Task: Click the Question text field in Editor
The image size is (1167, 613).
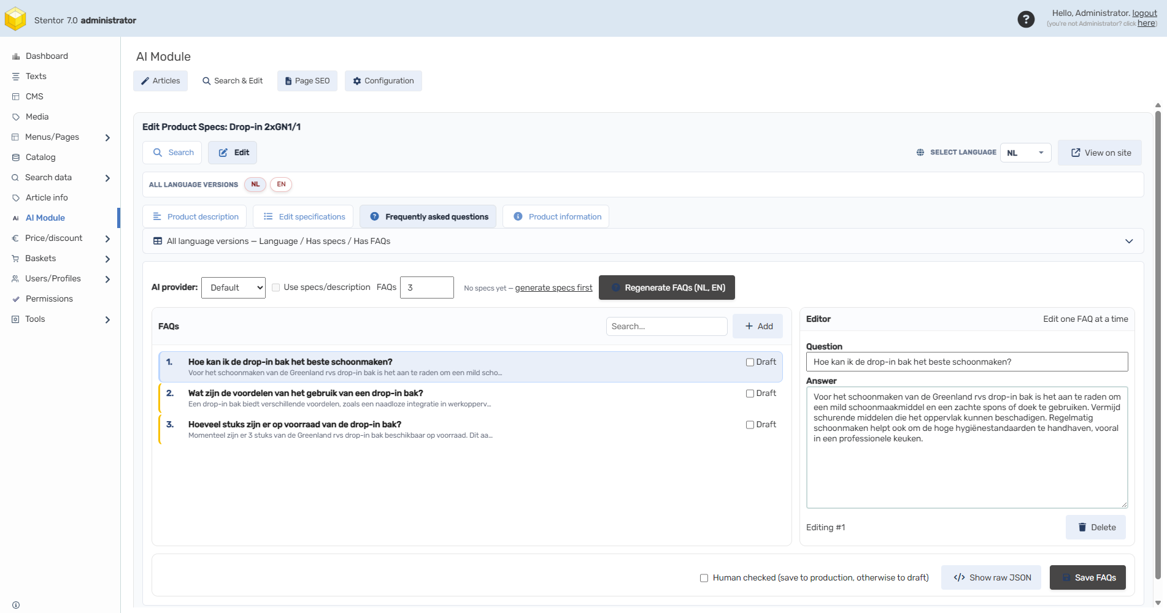Action: 967,362
